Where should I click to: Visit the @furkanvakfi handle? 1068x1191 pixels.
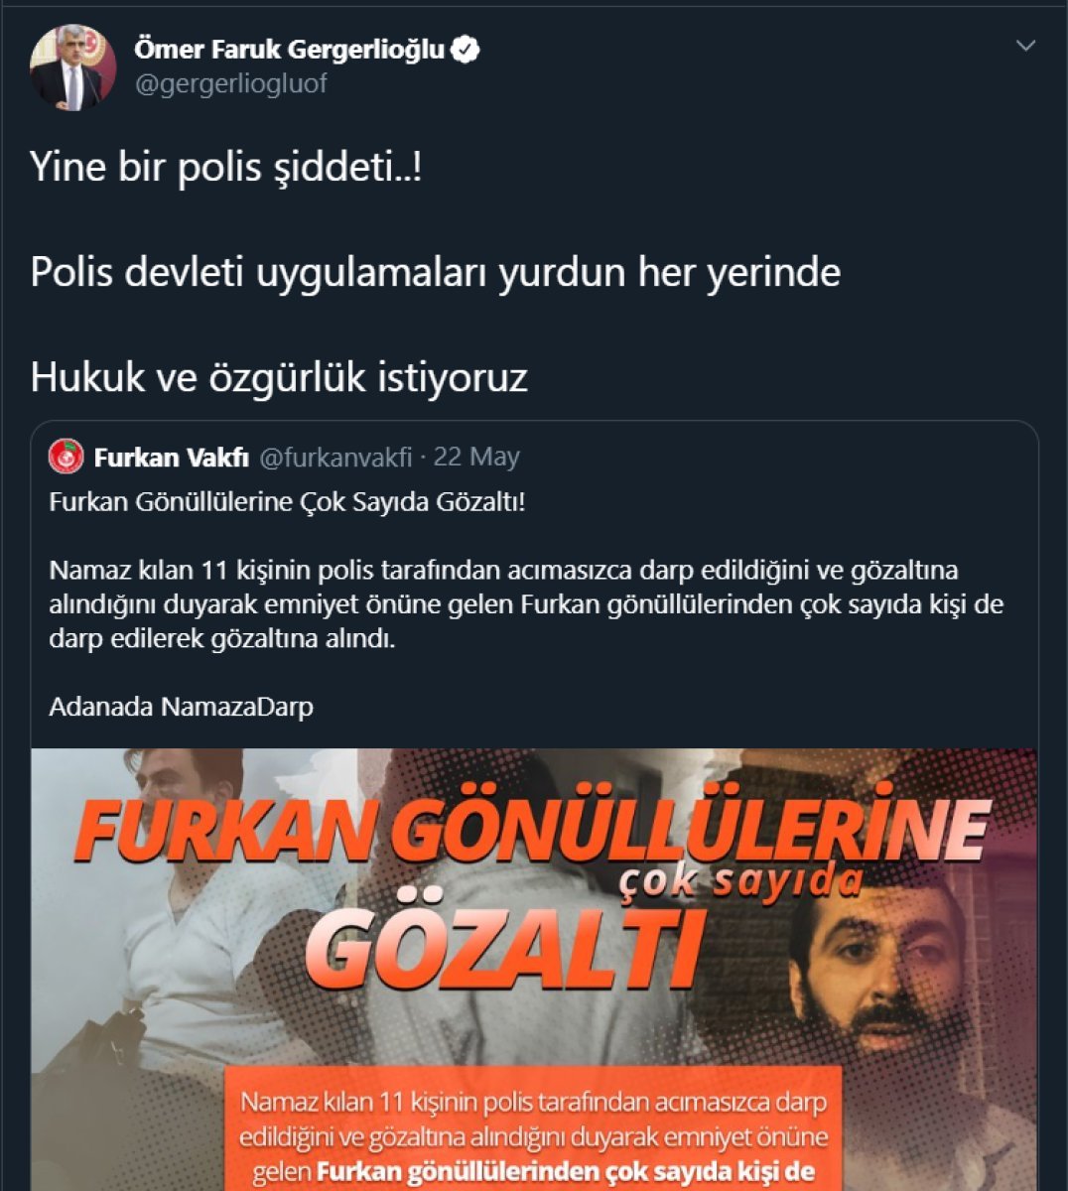(x=335, y=458)
